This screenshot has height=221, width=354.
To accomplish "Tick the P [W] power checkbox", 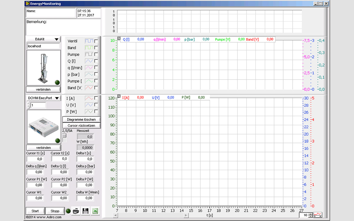I will [x=96, y=112].
